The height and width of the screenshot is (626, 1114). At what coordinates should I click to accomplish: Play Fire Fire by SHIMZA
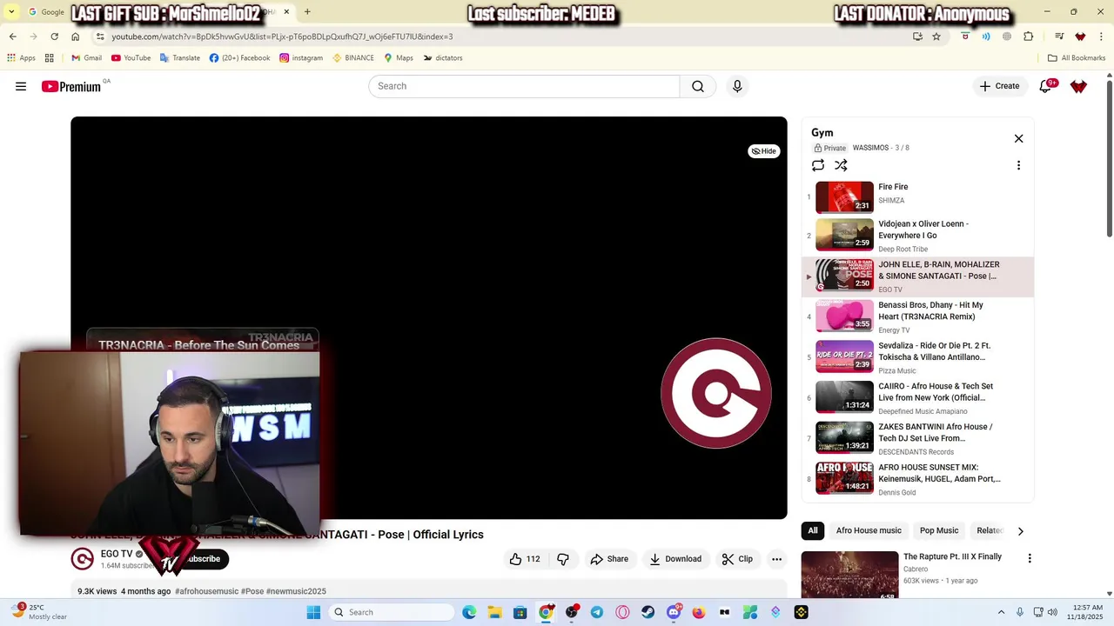[917, 196]
